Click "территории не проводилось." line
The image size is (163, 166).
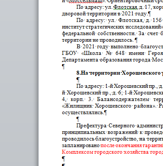(x=98, y=40)
